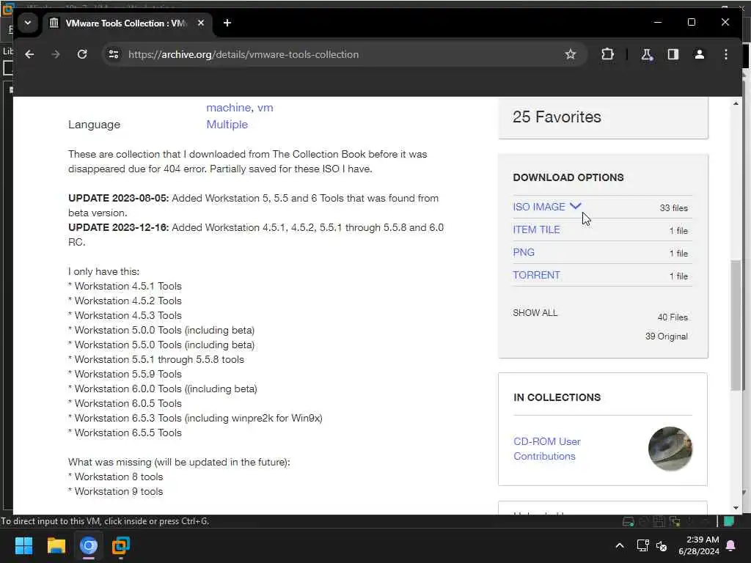Click the Chrome taskbar icon
Viewport: 751px width, 563px height.
(x=89, y=545)
